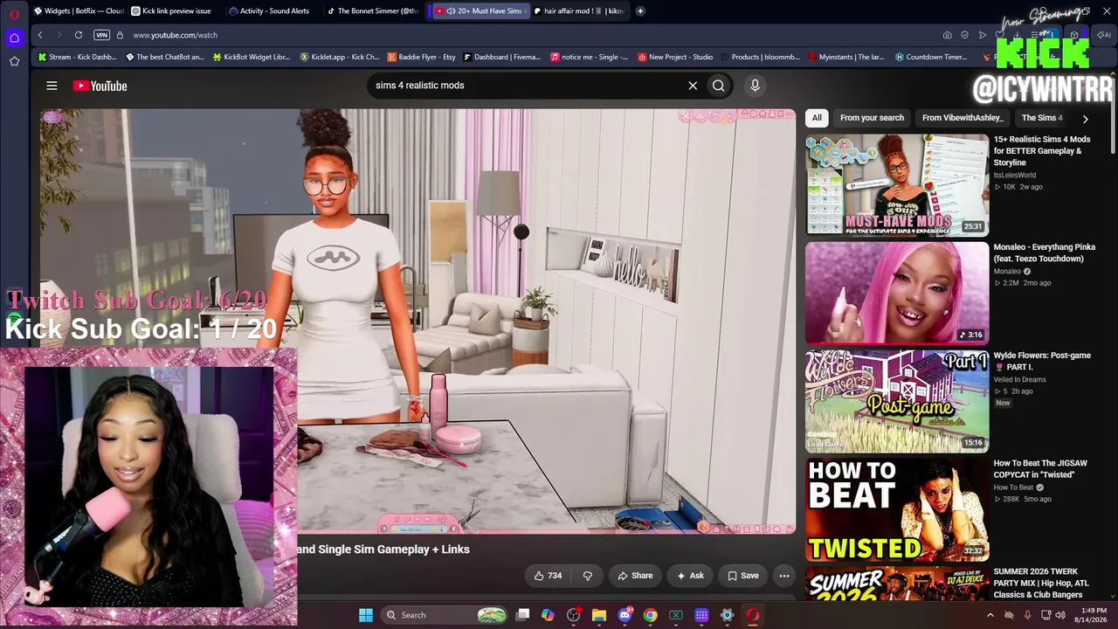Submit search with the magnifier button

(719, 86)
